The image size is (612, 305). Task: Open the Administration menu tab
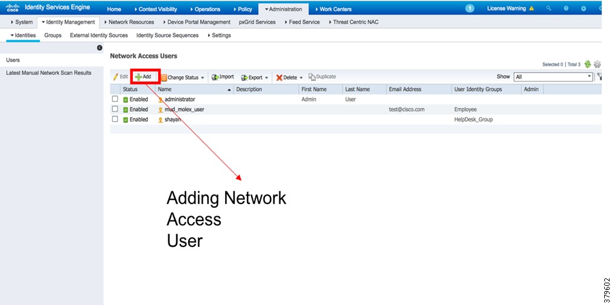pyautogui.click(x=283, y=9)
